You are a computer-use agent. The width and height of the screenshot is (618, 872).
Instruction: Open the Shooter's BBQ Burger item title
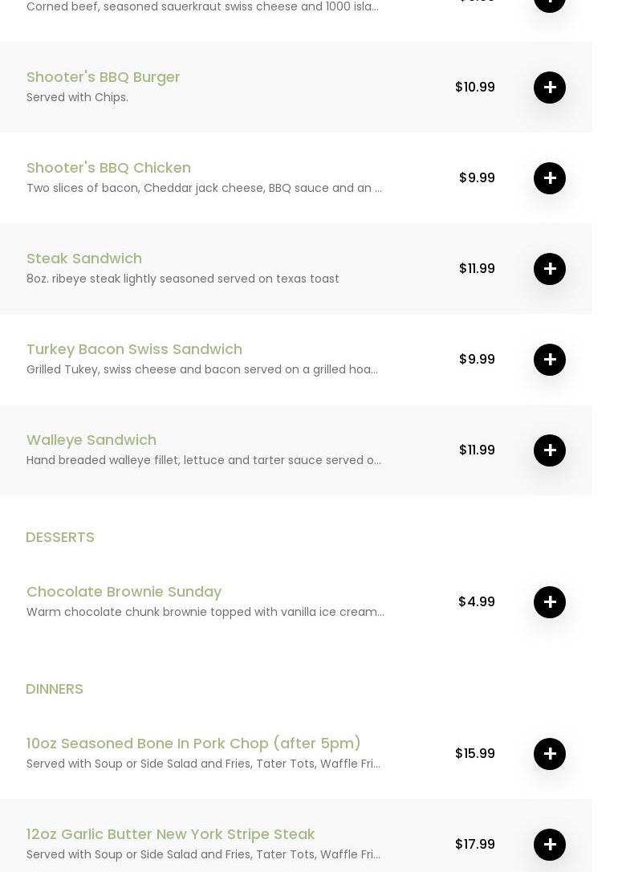104,77
